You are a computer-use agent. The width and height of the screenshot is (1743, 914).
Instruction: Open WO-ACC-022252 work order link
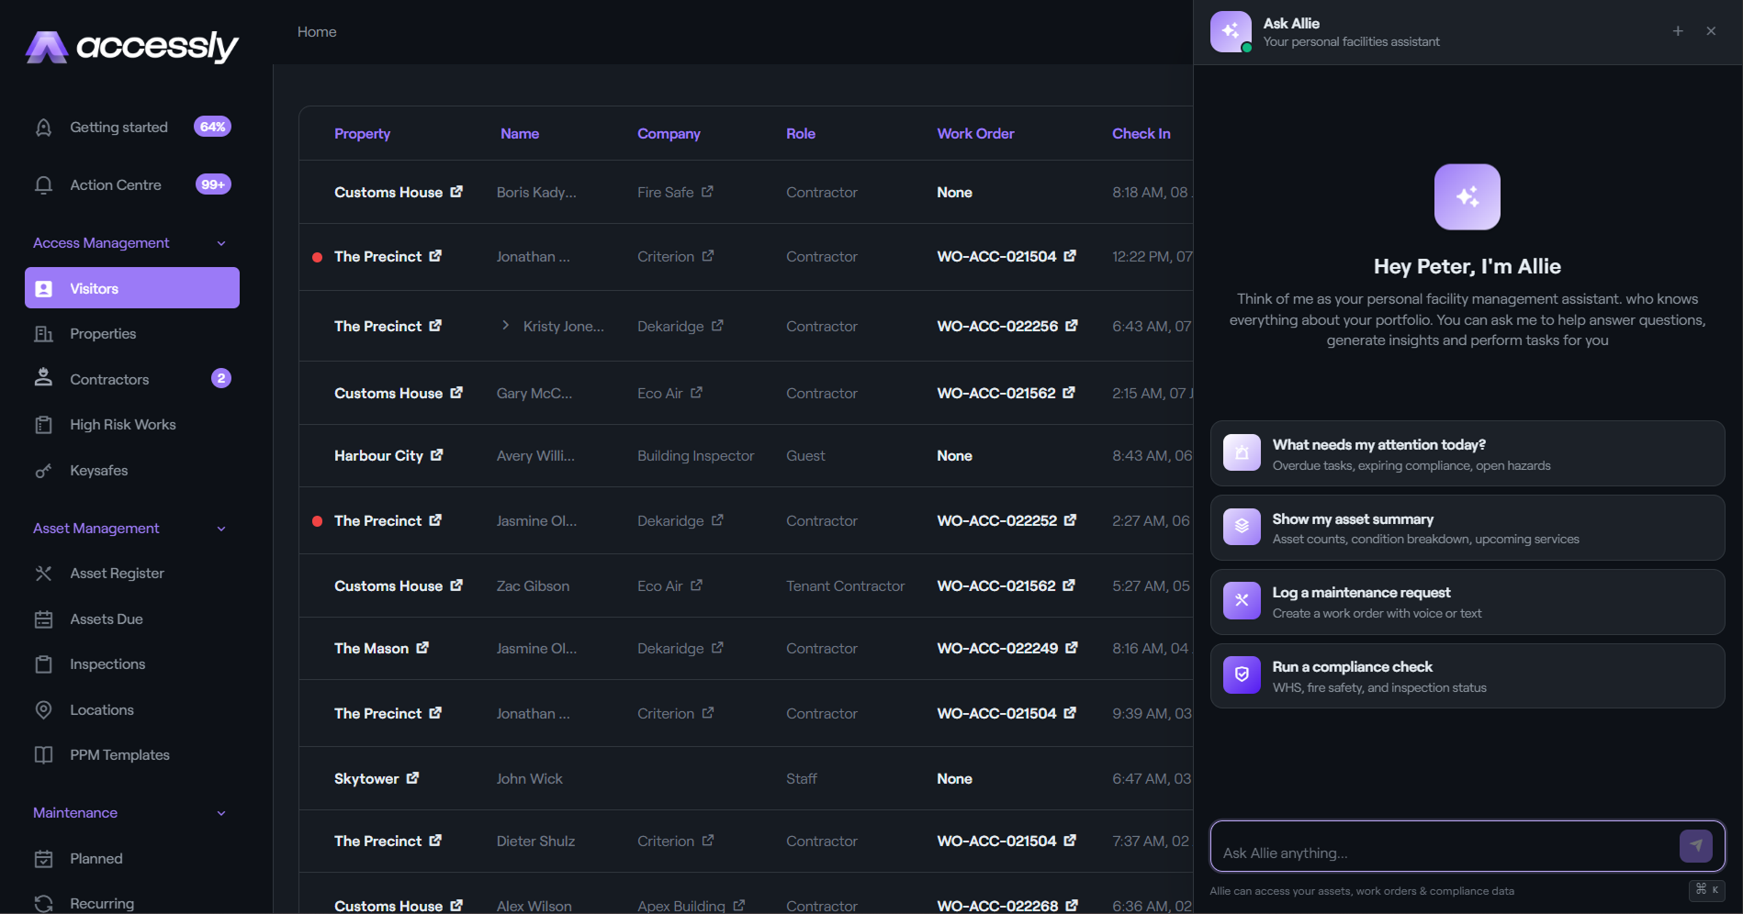(996, 520)
